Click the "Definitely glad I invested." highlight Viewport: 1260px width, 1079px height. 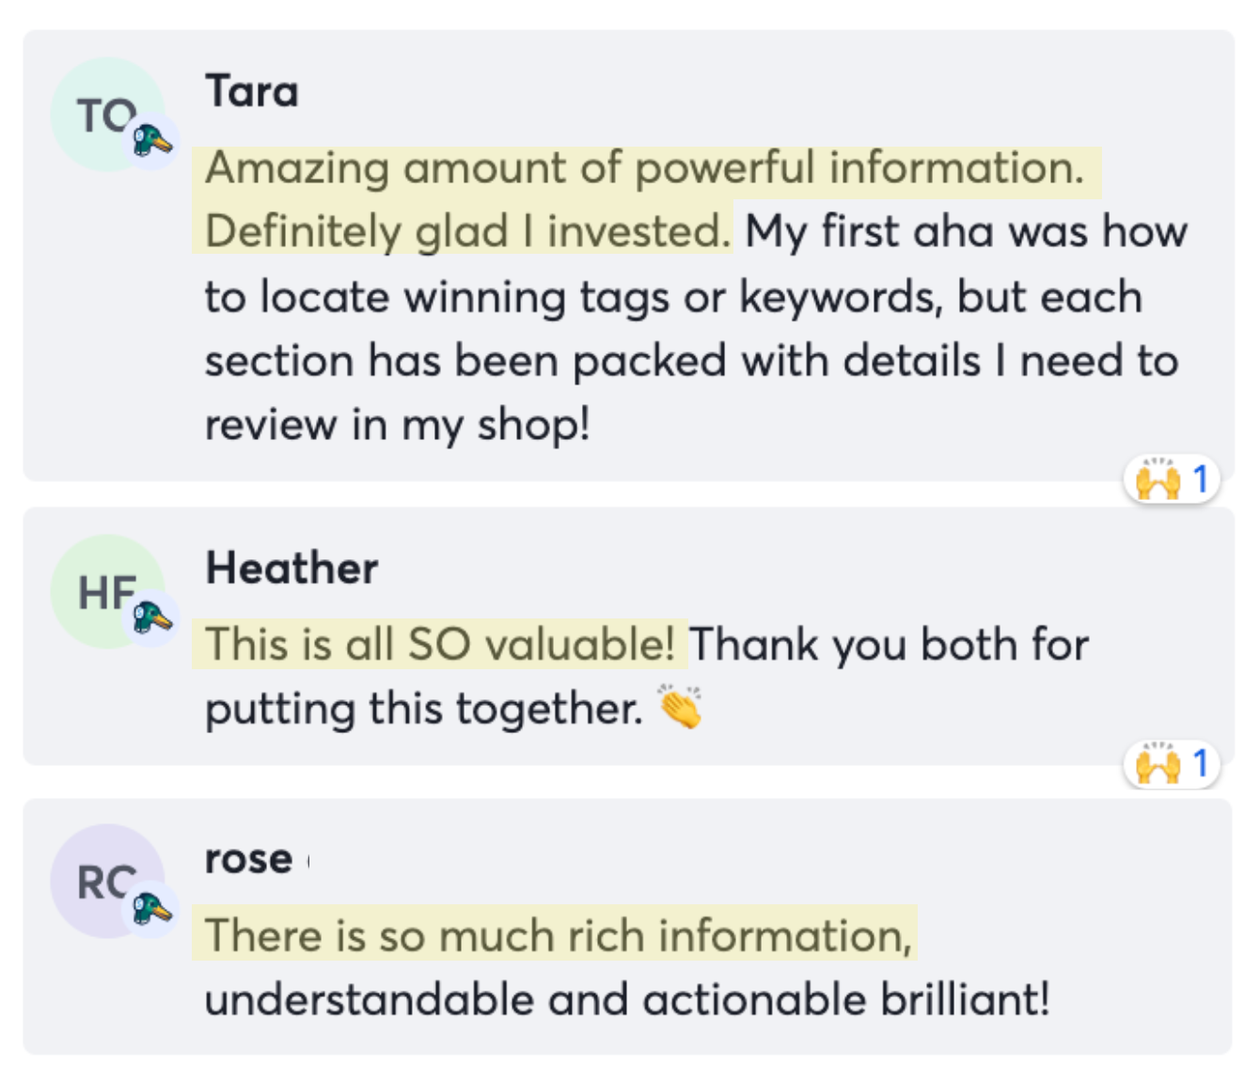tap(467, 232)
